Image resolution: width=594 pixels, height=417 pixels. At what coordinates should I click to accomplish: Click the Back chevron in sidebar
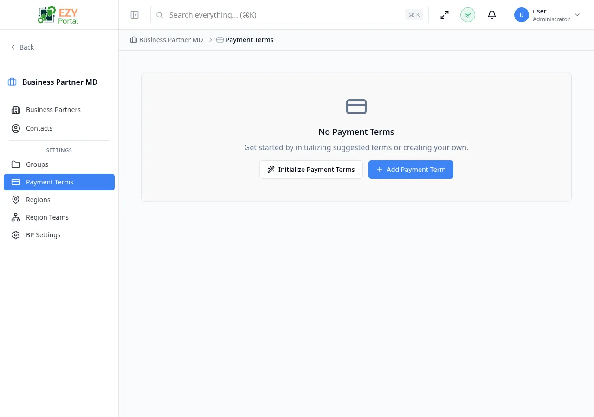pyautogui.click(x=13, y=47)
